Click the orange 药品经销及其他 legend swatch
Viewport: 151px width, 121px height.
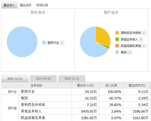117,46
